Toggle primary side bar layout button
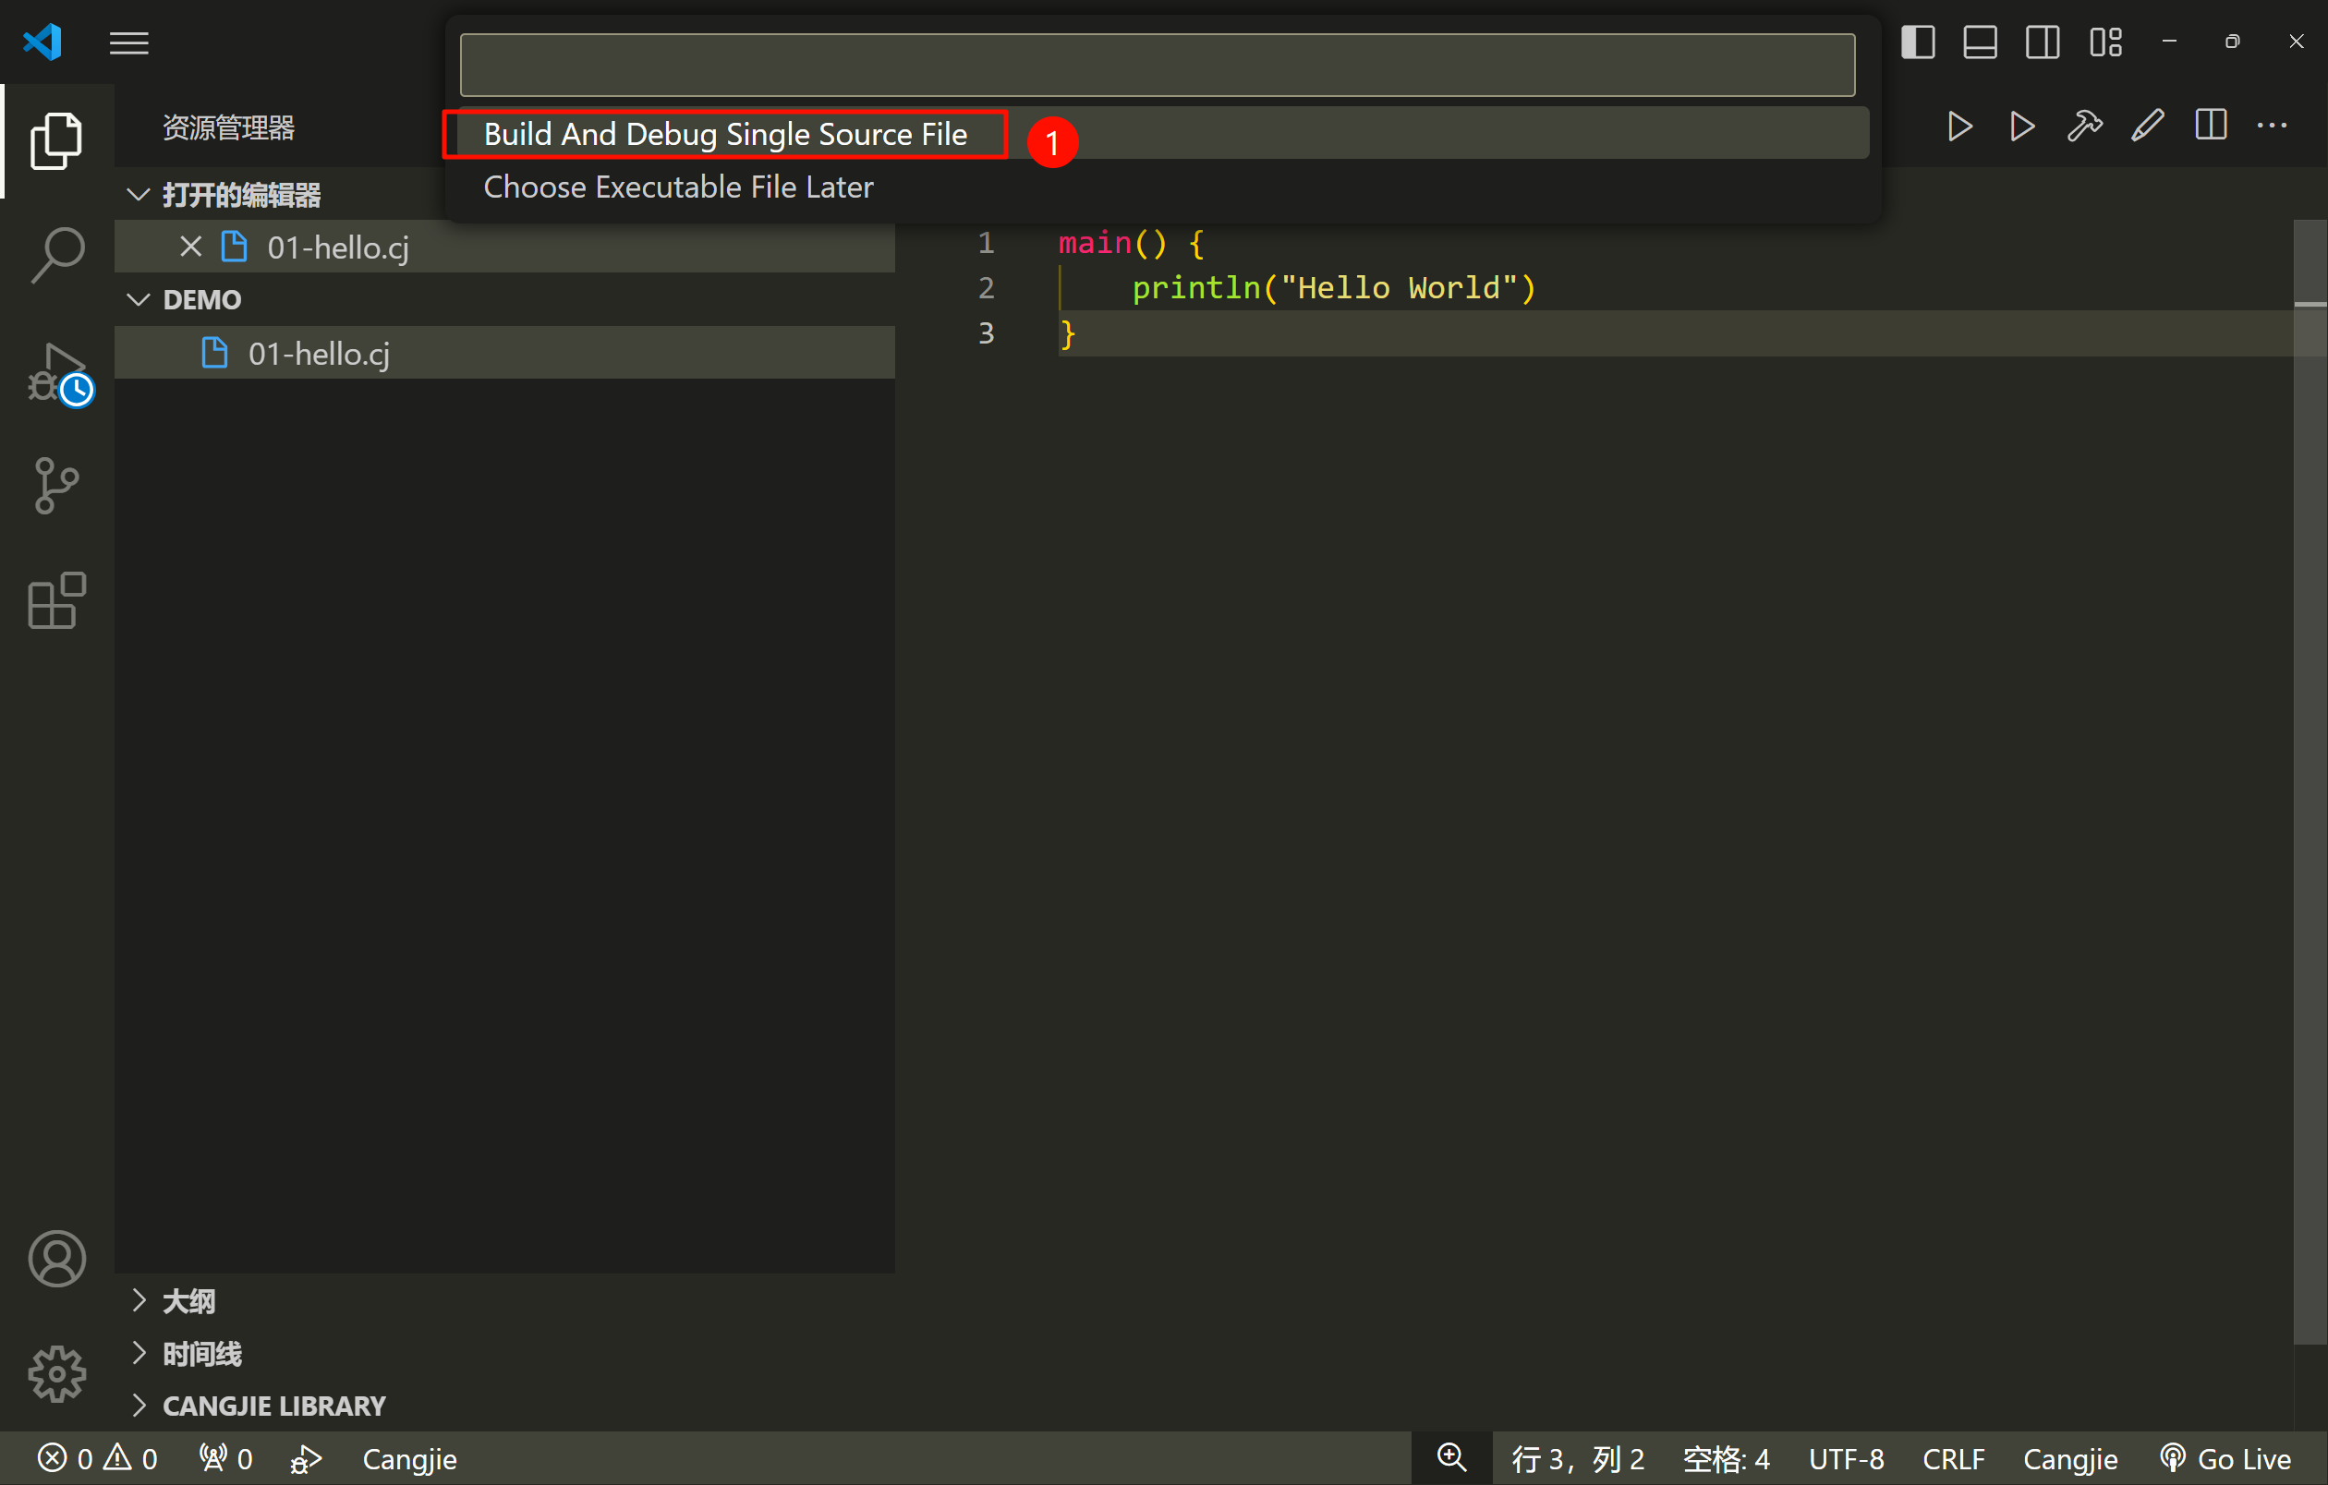Viewport: 2328px width, 1485px height. (x=1917, y=42)
